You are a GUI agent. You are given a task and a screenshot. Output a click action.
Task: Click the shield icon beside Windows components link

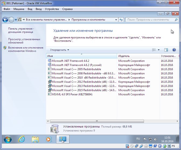pyautogui.click(x=5, y=48)
